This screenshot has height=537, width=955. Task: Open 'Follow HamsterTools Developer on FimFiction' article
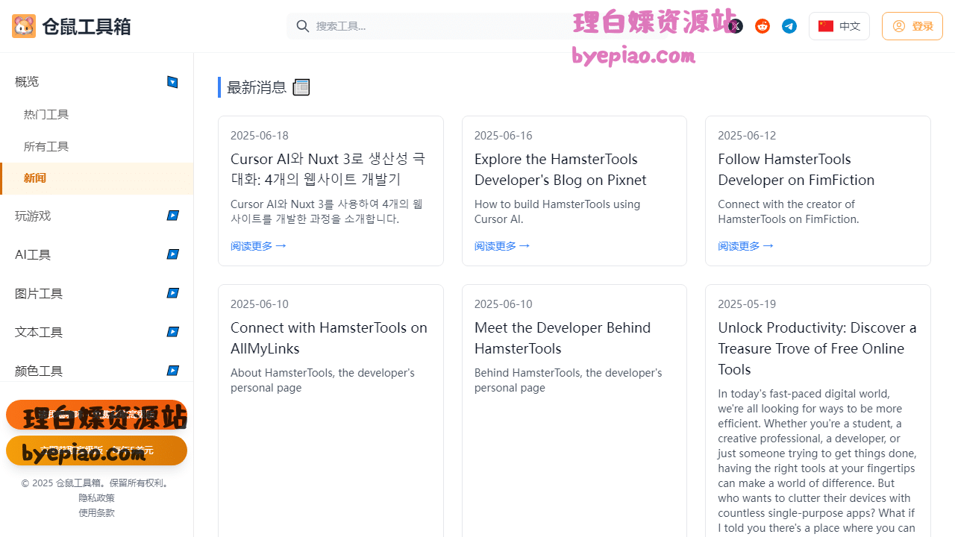click(796, 169)
